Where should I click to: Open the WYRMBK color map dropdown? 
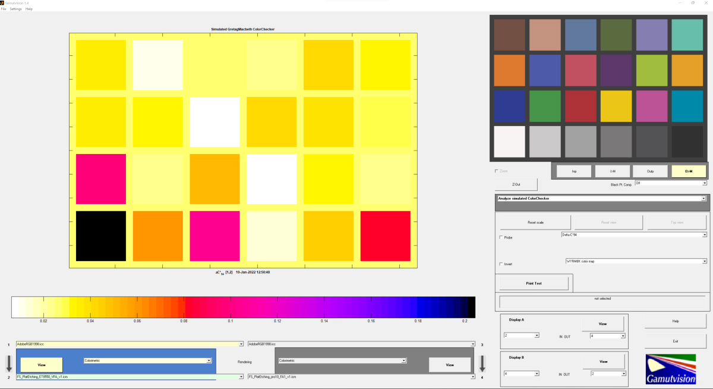pyautogui.click(x=636, y=261)
